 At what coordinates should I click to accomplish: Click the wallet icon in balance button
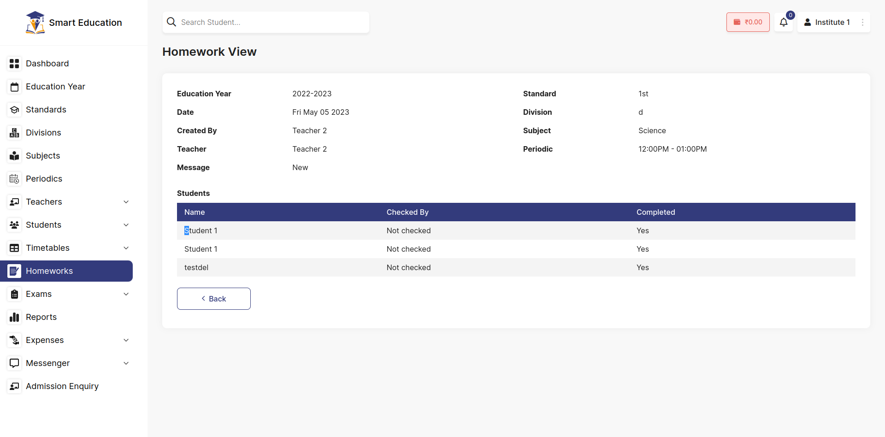click(737, 22)
